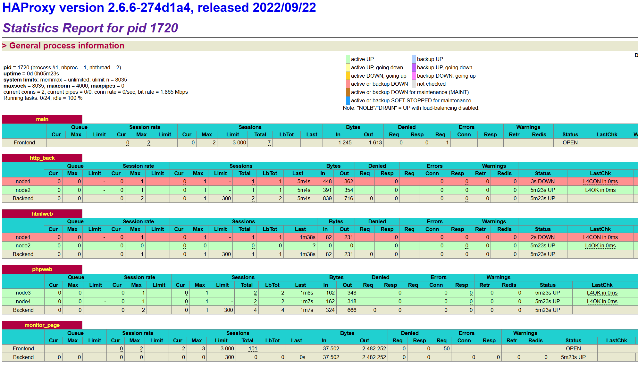
Task: Open the http_back proxy section header
Action: pyautogui.click(x=42, y=158)
